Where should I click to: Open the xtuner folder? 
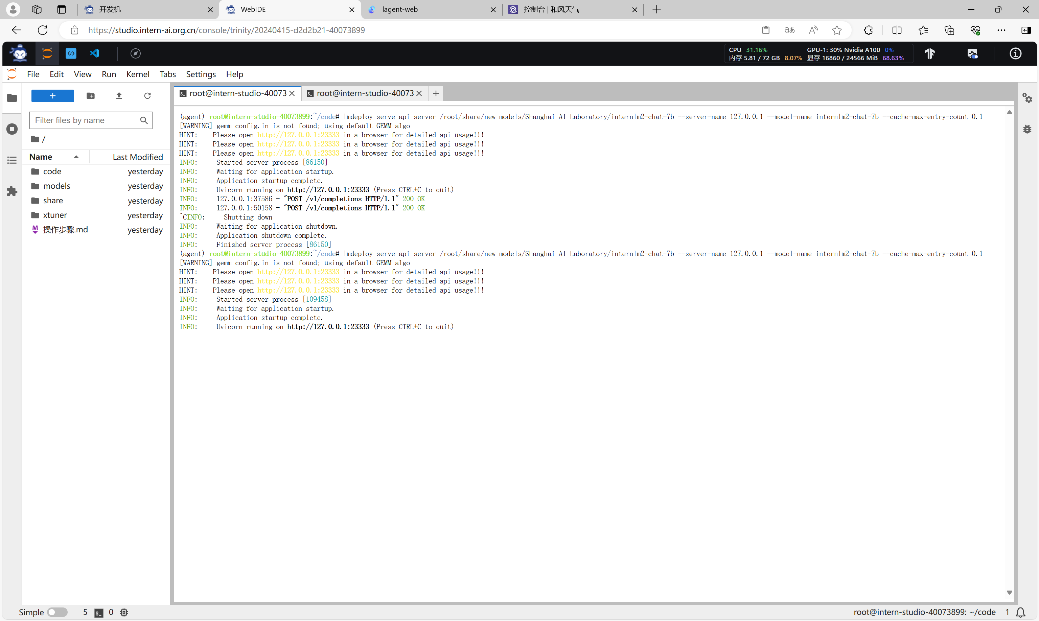click(x=97, y=215)
